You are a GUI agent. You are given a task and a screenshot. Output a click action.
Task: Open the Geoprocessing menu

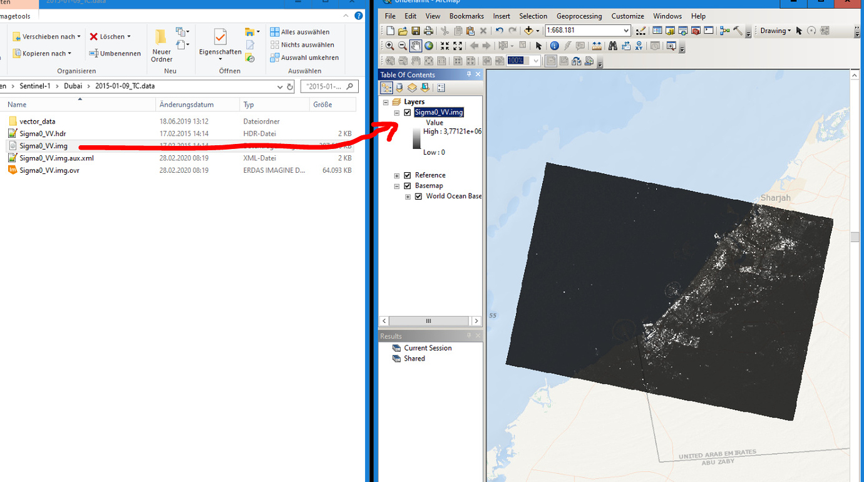point(580,16)
